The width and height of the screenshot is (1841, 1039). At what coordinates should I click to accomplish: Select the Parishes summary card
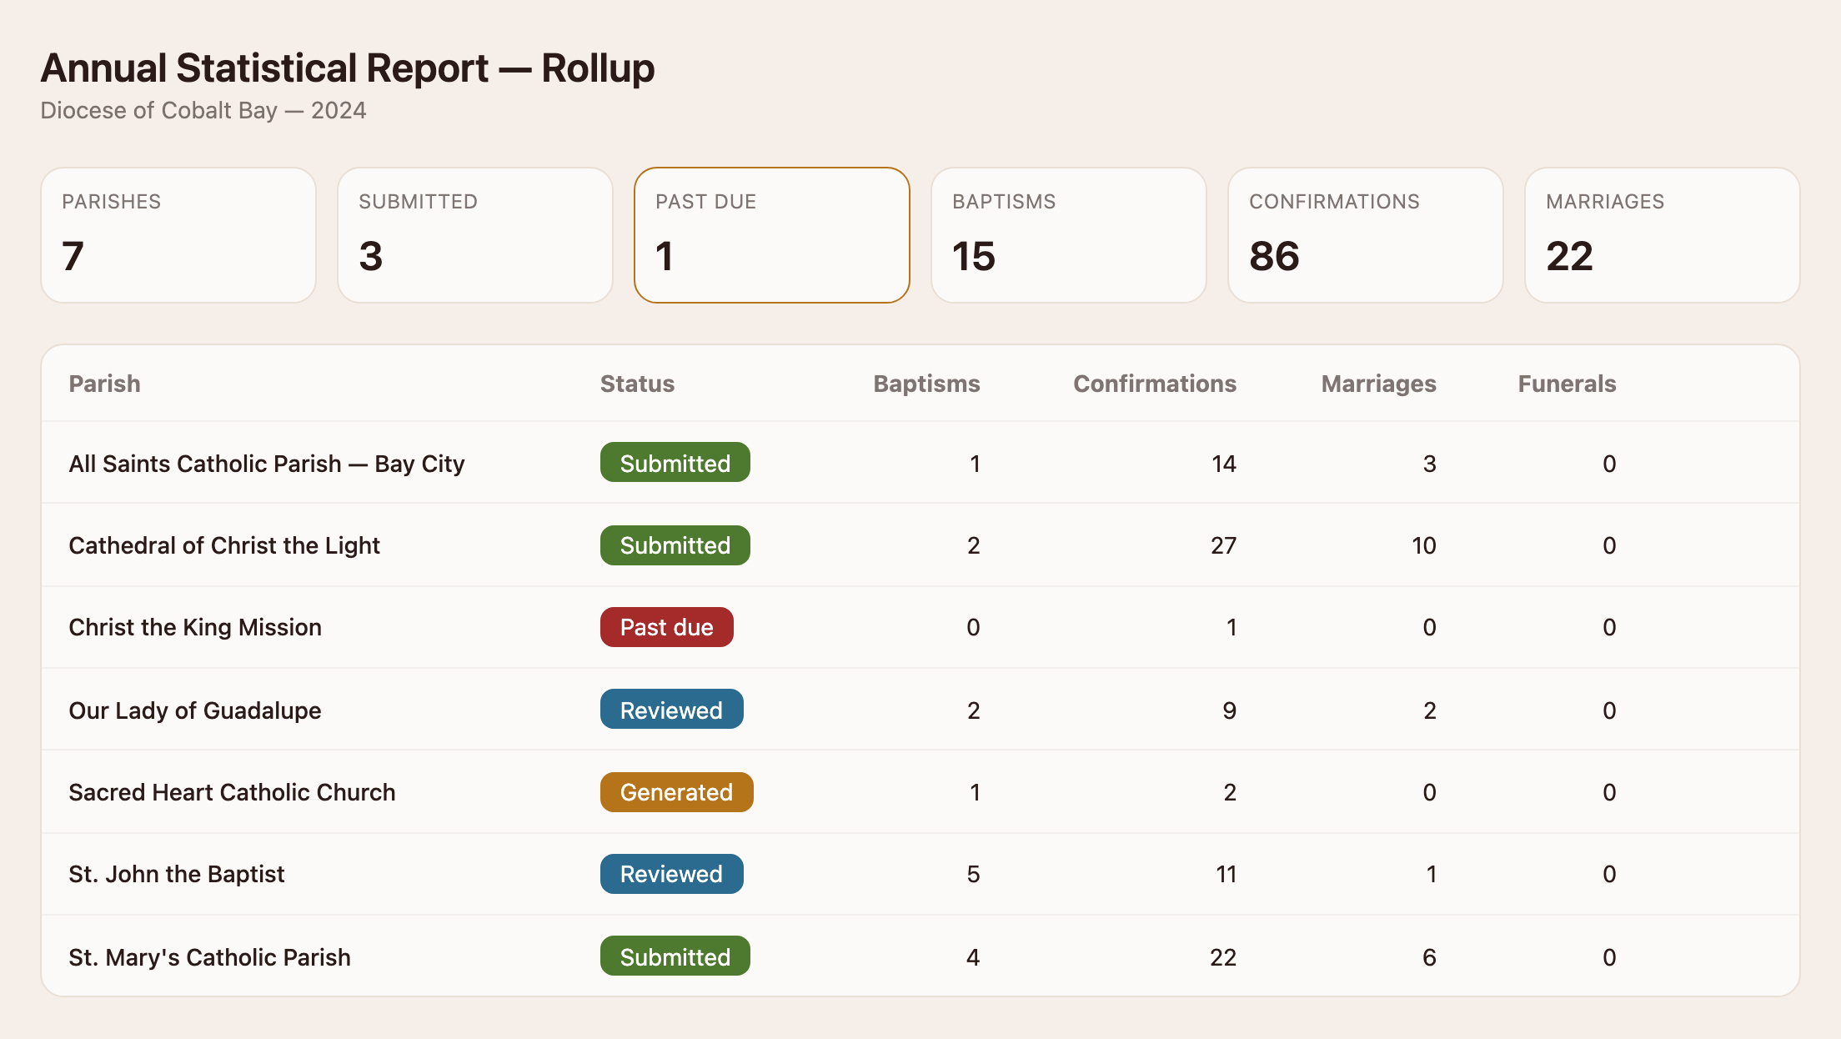point(178,235)
